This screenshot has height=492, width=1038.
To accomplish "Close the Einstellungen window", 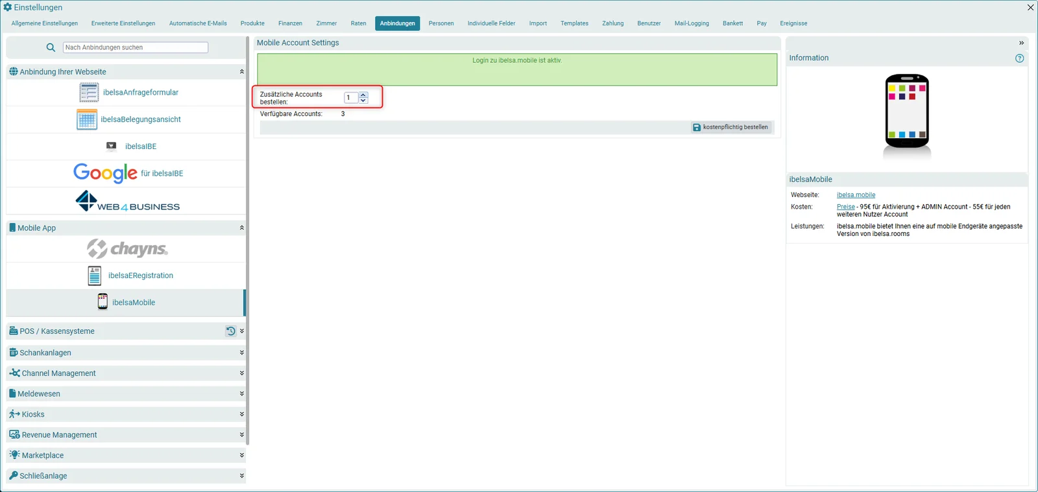I will 1030,7.
